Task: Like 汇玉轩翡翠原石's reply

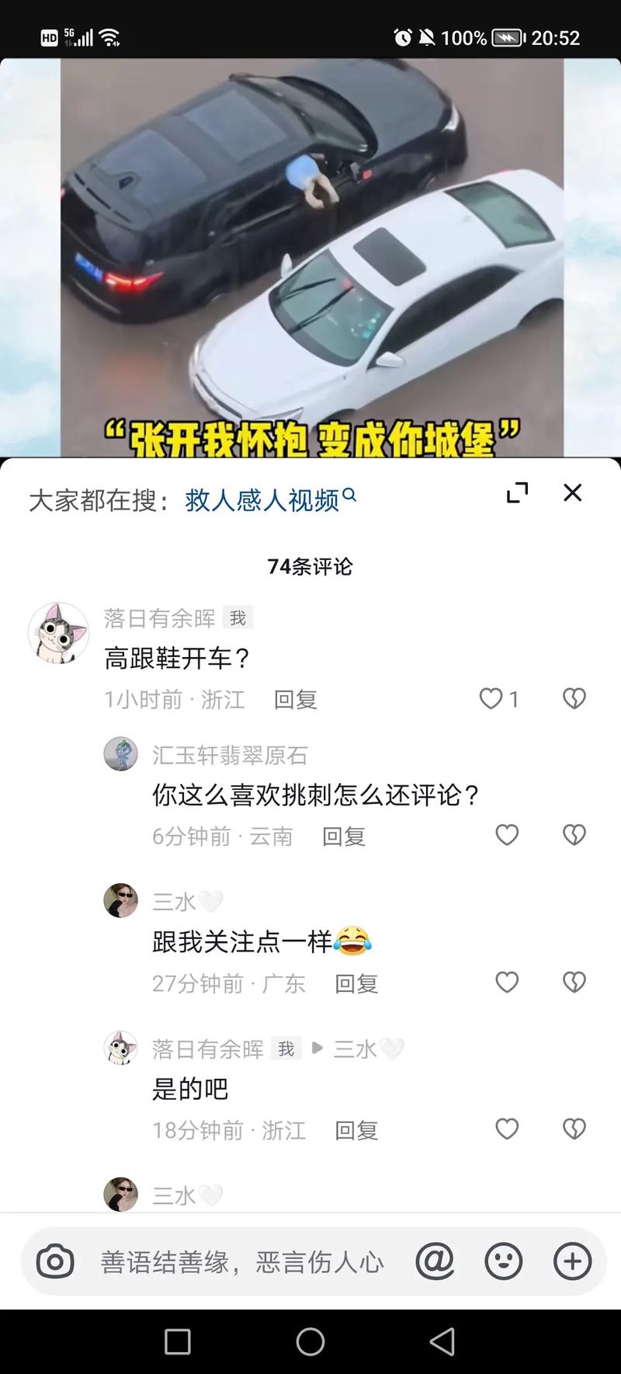Action: tap(507, 835)
